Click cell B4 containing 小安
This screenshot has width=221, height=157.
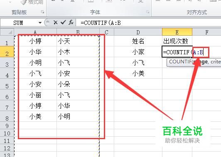pos(78,73)
